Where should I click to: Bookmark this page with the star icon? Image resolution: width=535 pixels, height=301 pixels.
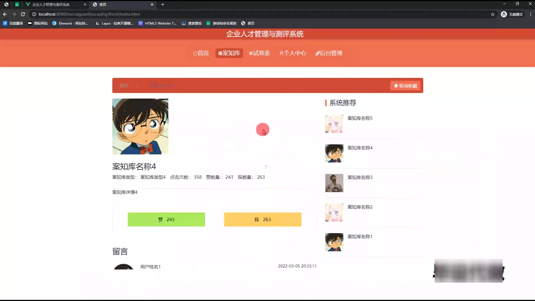pyautogui.click(x=493, y=14)
